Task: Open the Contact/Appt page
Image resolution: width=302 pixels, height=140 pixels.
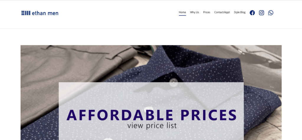Action: [x=222, y=12]
